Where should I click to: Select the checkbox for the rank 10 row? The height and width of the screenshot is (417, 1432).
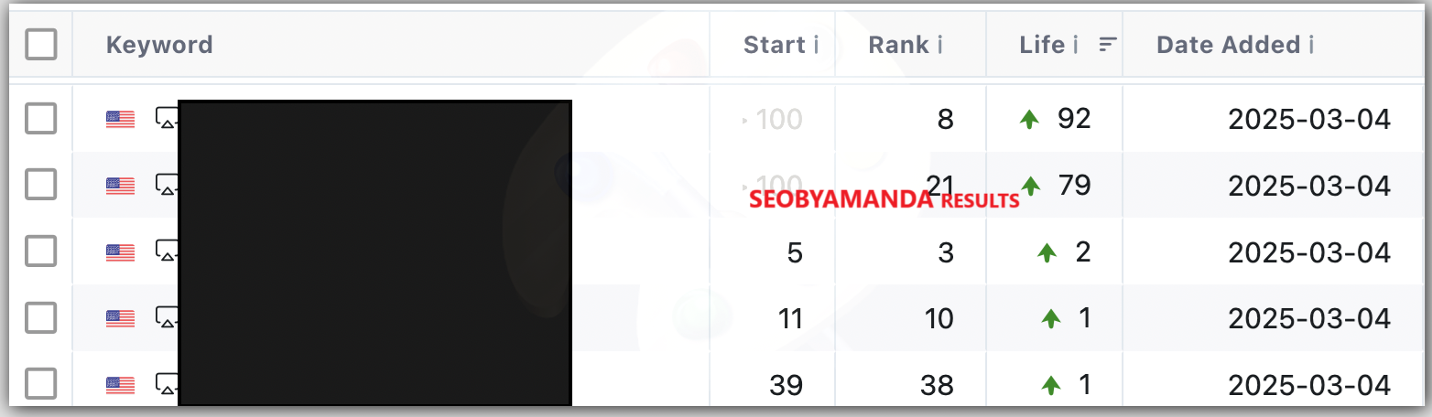point(41,318)
